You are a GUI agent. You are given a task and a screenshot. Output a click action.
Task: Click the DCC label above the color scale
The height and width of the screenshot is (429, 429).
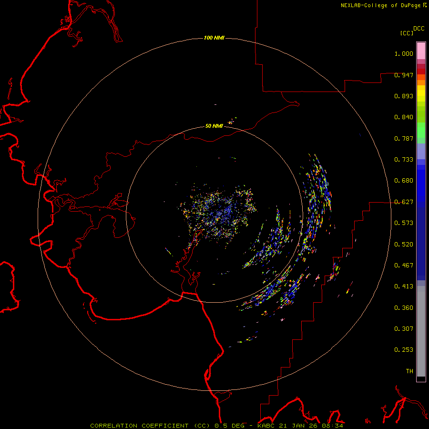(419, 29)
